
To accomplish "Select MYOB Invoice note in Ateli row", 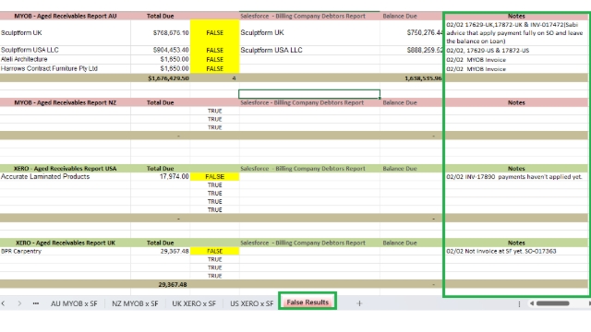I will [x=516, y=60].
